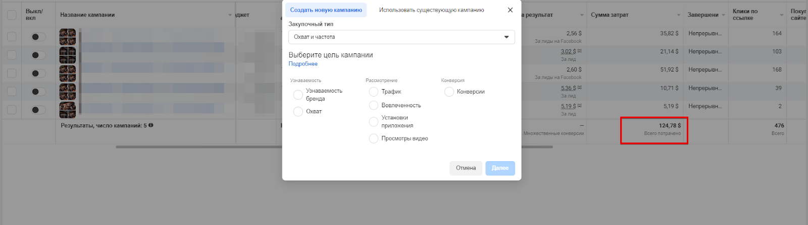
Task: Open Название кампании column dropdown arrow
Action: click(x=230, y=15)
